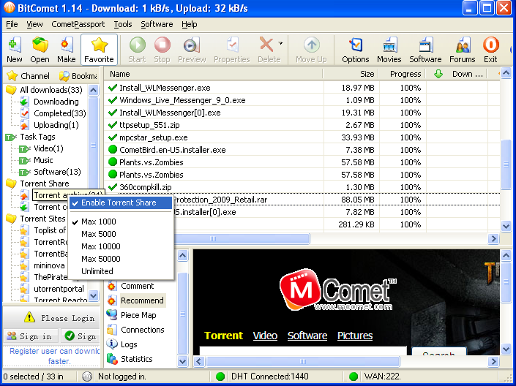The image size is (516, 386).
Task: Click the DHT Connected green status icon
Action: pyautogui.click(x=220, y=376)
